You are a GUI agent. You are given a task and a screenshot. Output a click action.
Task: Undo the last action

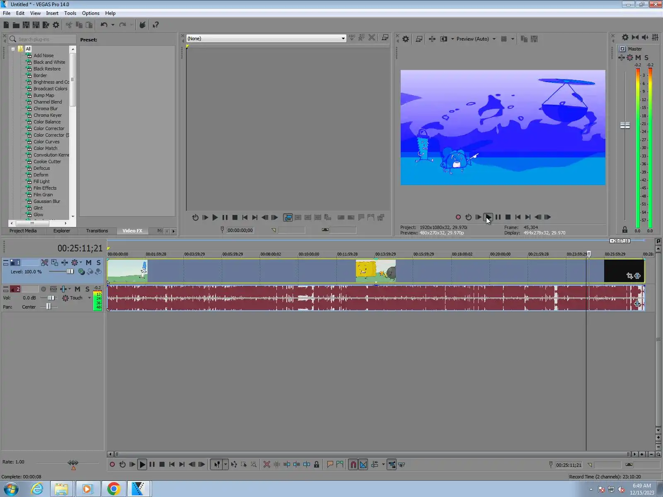coord(104,25)
